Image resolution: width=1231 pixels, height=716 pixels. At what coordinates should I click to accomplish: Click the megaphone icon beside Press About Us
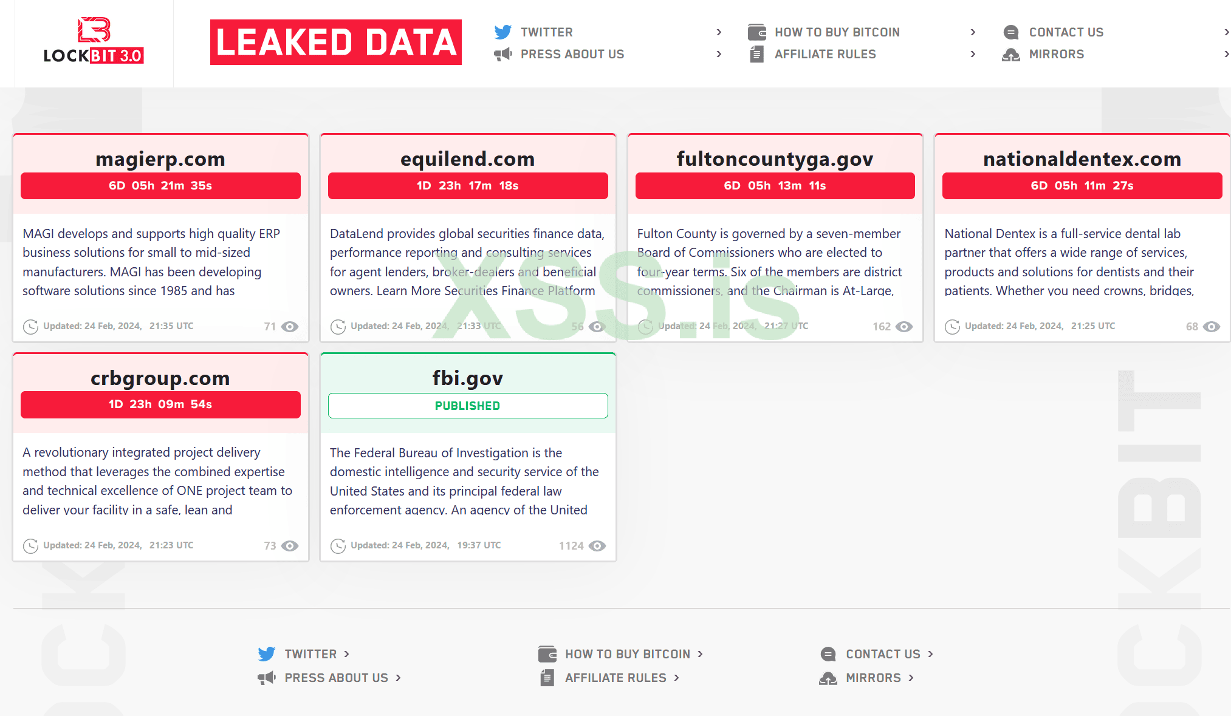[502, 55]
